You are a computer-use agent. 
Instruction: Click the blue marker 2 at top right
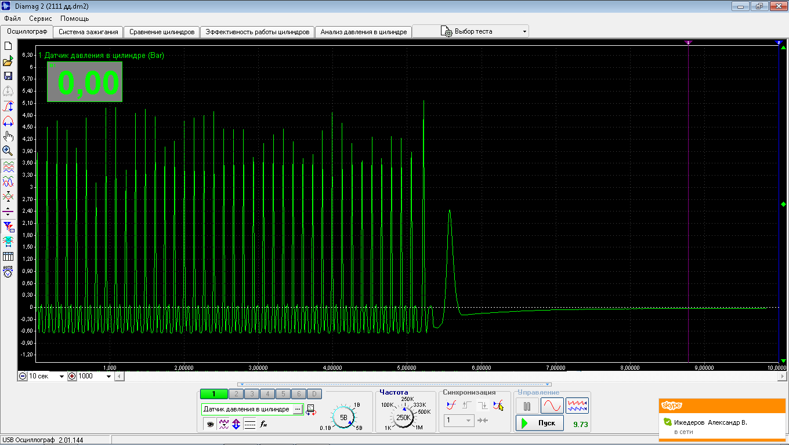pyautogui.click(x=779, y=43)
